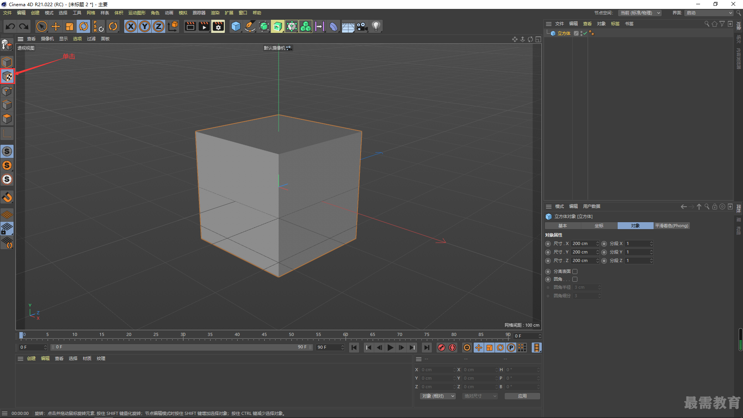The width and height of the screenshot is (743, 418).
Task: Select the Live Selection tool
Action: click(42, 26)
